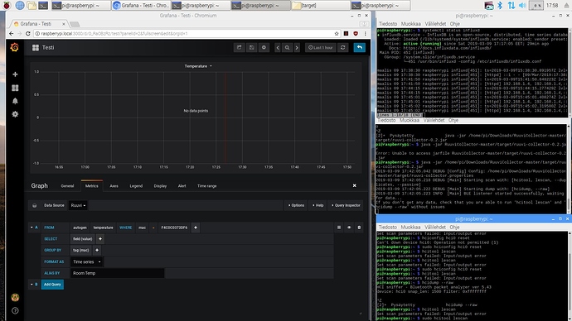Viewport: 572px width, 321px height.
Task: Switch to the General tab
Action: 67,186
